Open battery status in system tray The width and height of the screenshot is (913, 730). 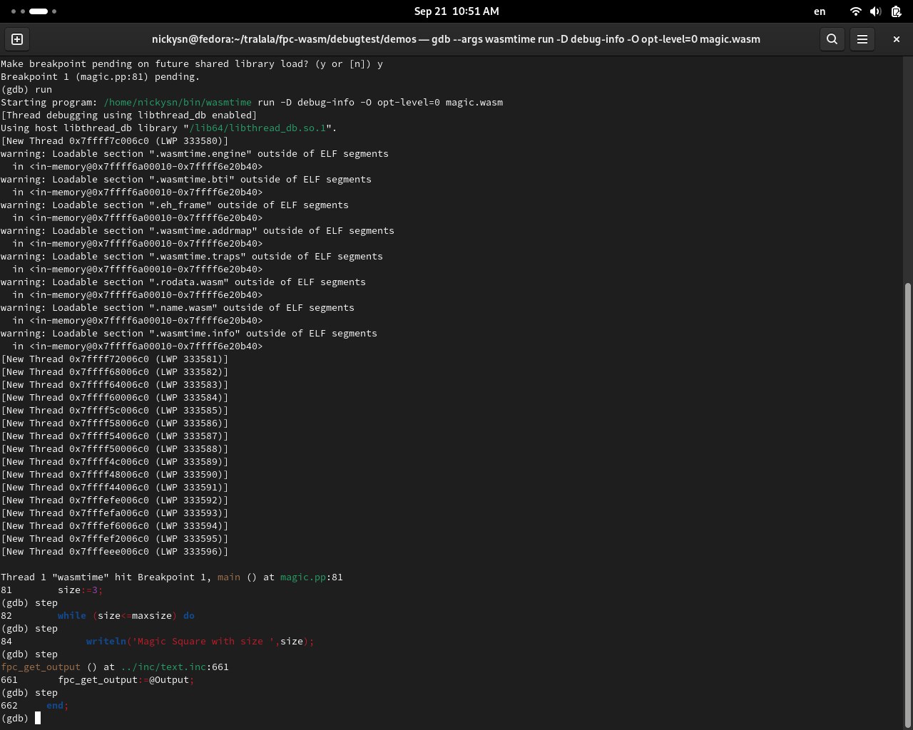897,11
